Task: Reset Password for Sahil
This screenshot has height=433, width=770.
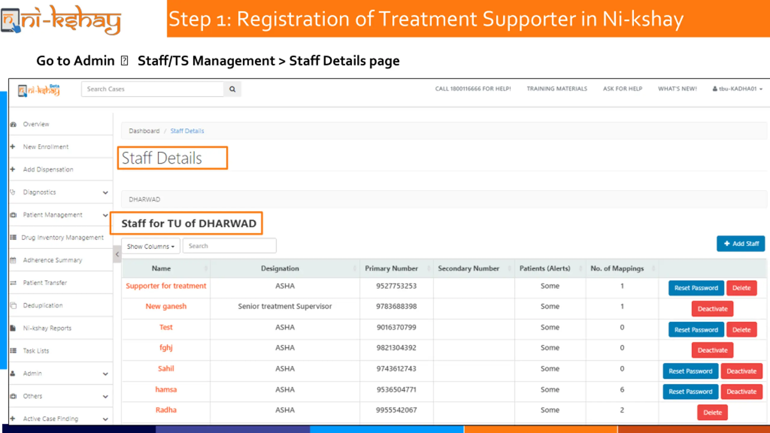Action: (690, 371)
